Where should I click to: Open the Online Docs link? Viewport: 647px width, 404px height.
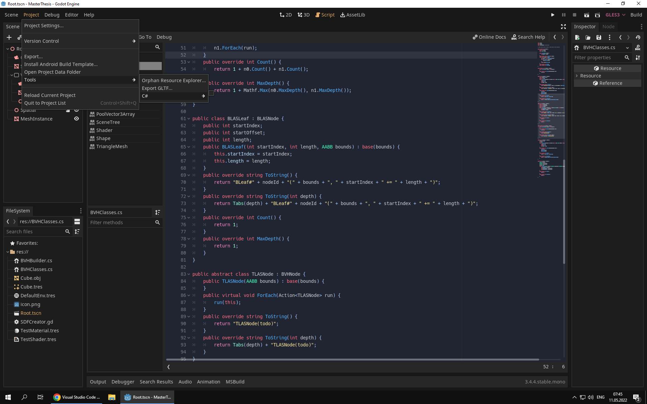489,37
